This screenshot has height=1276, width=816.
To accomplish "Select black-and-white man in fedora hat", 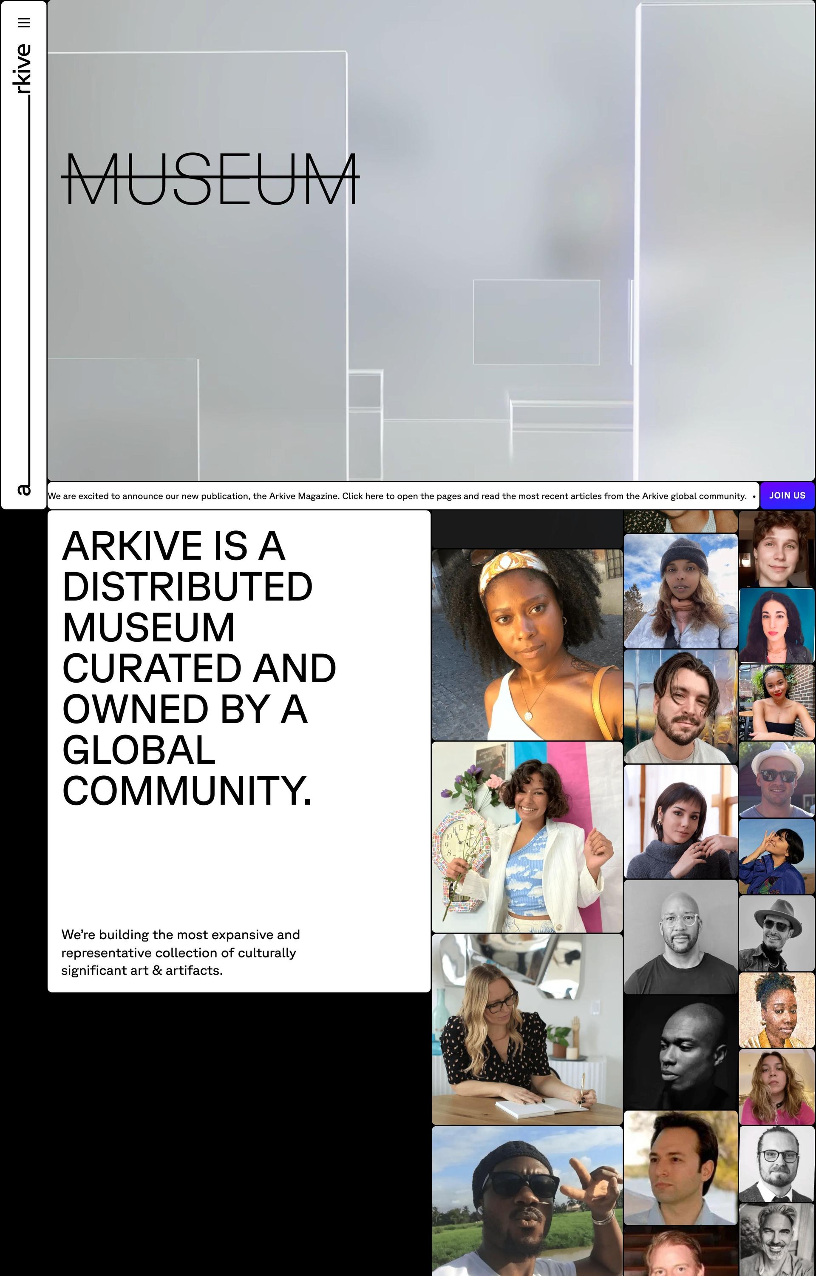I will coord(776,933).
